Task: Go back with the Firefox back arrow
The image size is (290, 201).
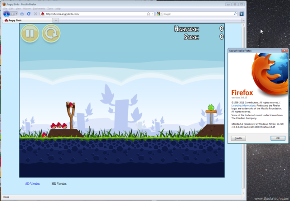Action: click(x=6, y=14)
